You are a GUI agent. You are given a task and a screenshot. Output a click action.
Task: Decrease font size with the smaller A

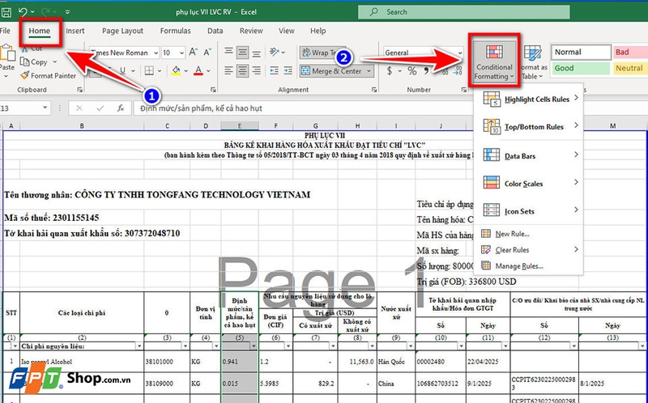click(207, 52)
